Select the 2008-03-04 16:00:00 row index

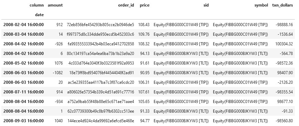[23, 34]
